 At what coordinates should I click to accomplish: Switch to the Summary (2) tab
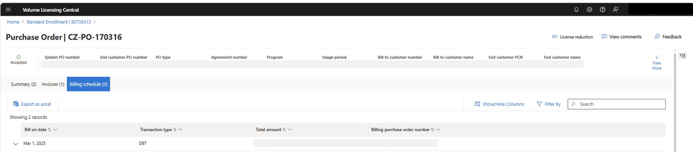coord(24,84)
